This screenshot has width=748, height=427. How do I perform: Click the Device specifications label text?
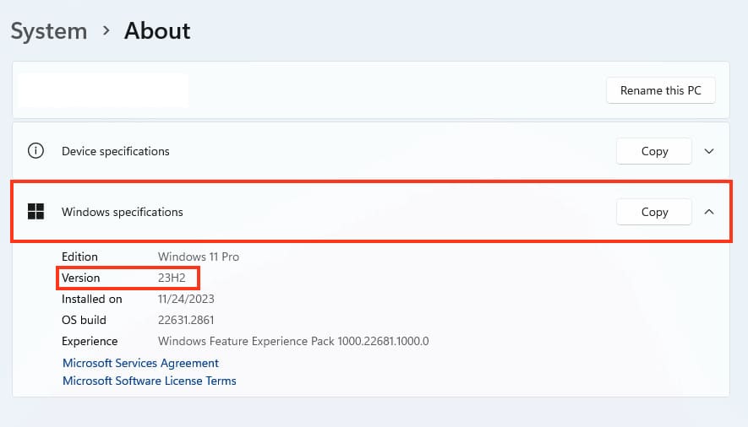click(x=115, y=151)
